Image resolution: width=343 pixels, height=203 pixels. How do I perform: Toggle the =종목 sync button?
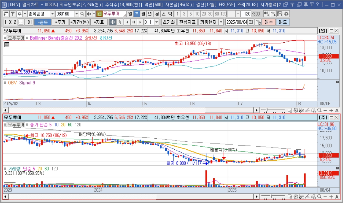43,22
